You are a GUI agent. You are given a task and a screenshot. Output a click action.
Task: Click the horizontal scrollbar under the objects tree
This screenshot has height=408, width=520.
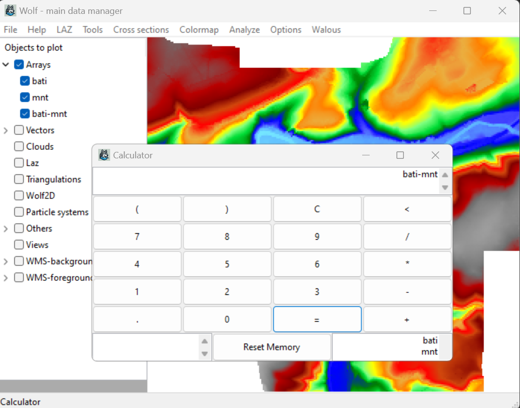73,386
